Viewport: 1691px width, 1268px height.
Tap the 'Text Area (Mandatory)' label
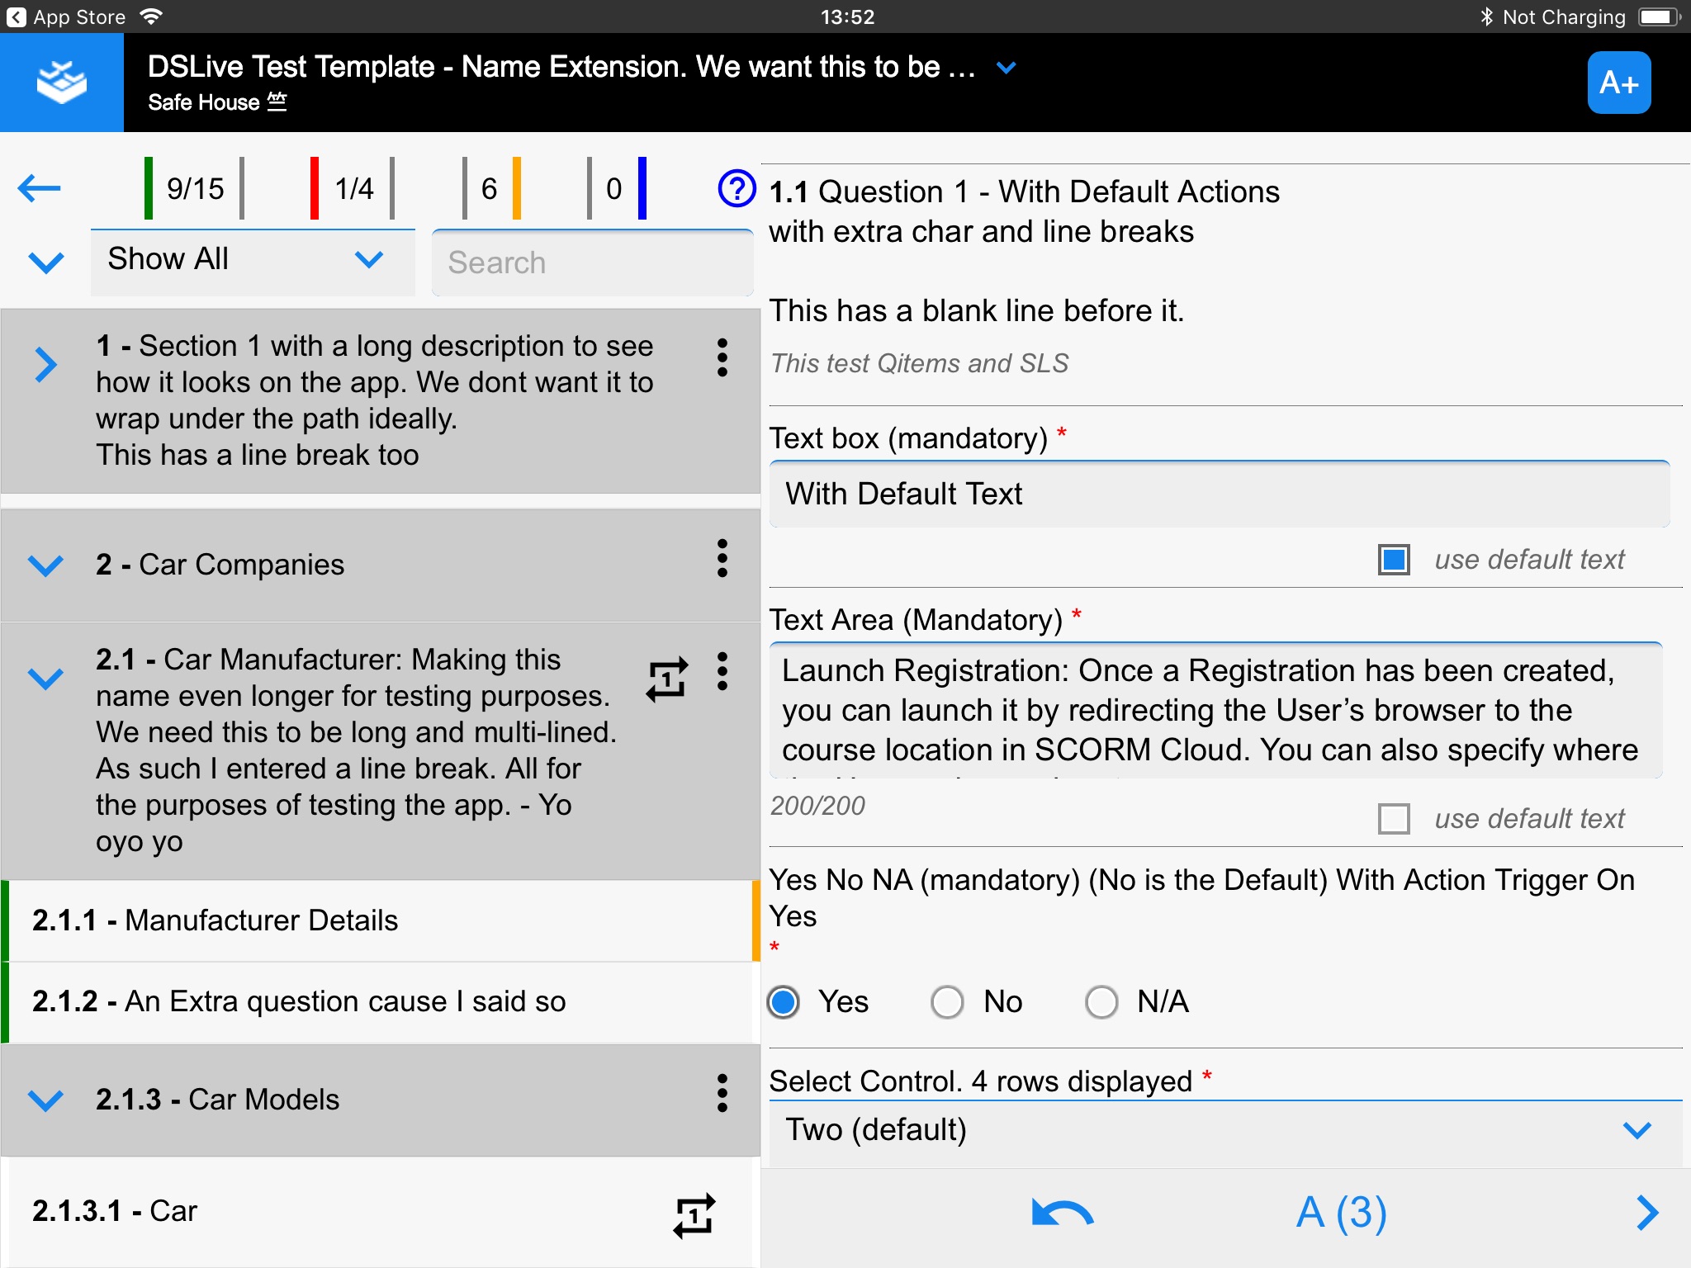click(916, 620)
